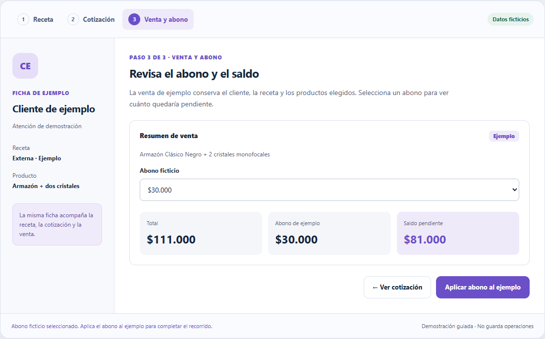
Task: Click the Resumen de venta title
Action: click(x=168, y=136)
